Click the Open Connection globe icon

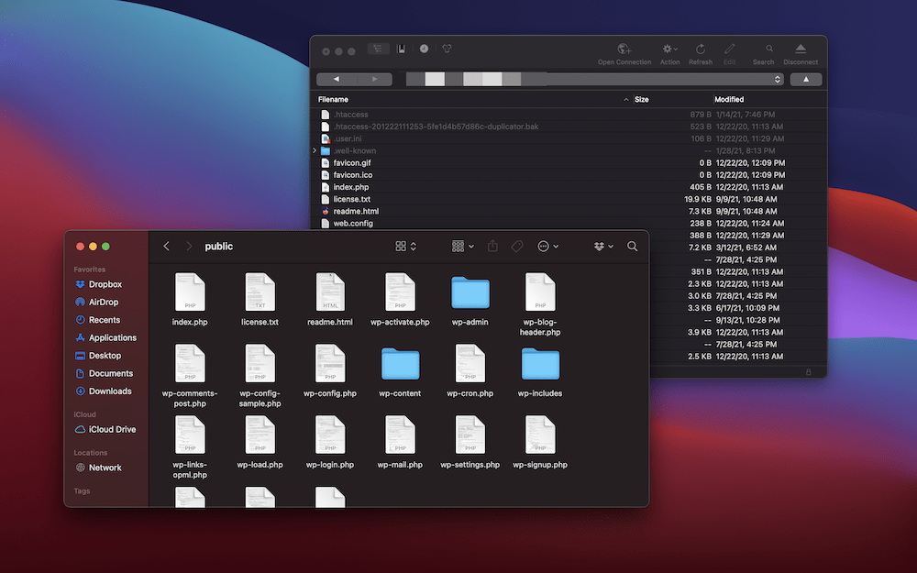point(624,49)
